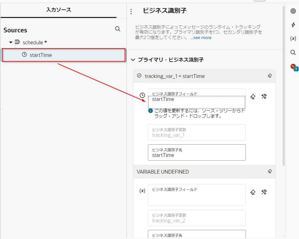Viewport: 299px width, 239px height.
Task: Erase the second business identifier field
Action: 253,192
